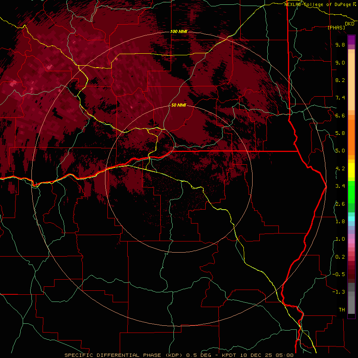This screenshot has width=358, height=358.
Task: Click the 7.4 scale value
Action: (x=340, y=98)
